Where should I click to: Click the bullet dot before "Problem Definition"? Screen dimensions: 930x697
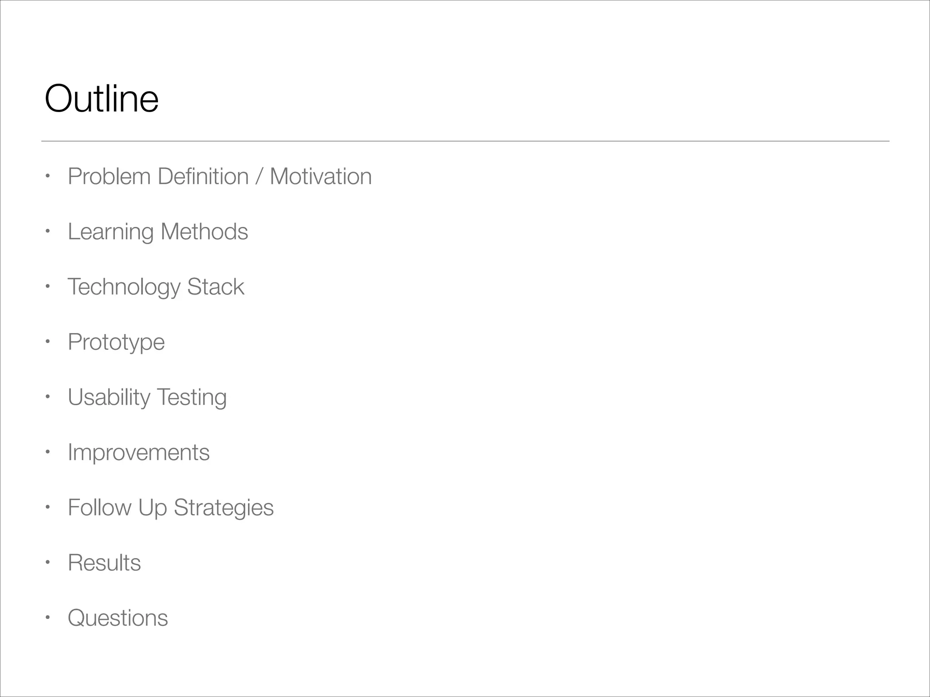coord(46,176)
